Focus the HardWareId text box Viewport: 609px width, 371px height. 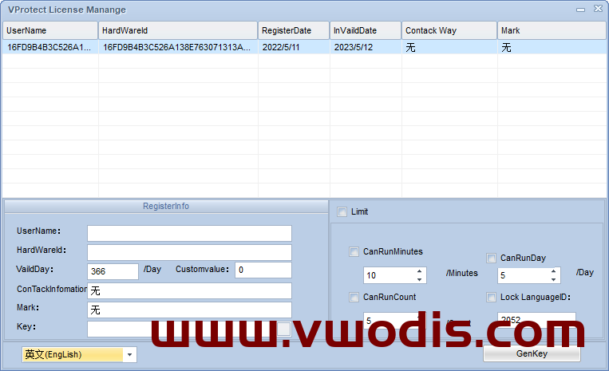coord(189,252)
